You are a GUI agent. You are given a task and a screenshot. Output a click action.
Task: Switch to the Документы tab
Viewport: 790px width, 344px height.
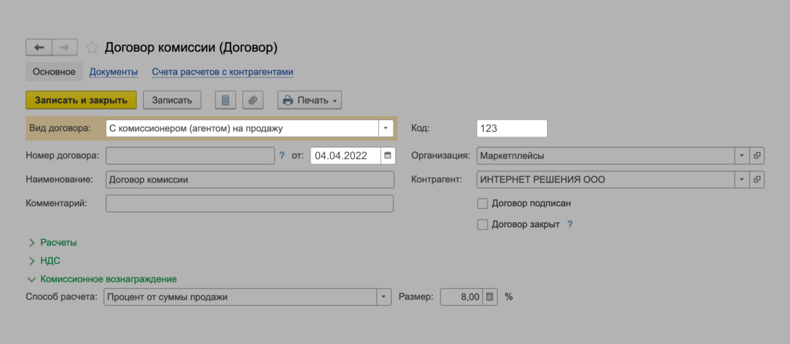[113, 72]
